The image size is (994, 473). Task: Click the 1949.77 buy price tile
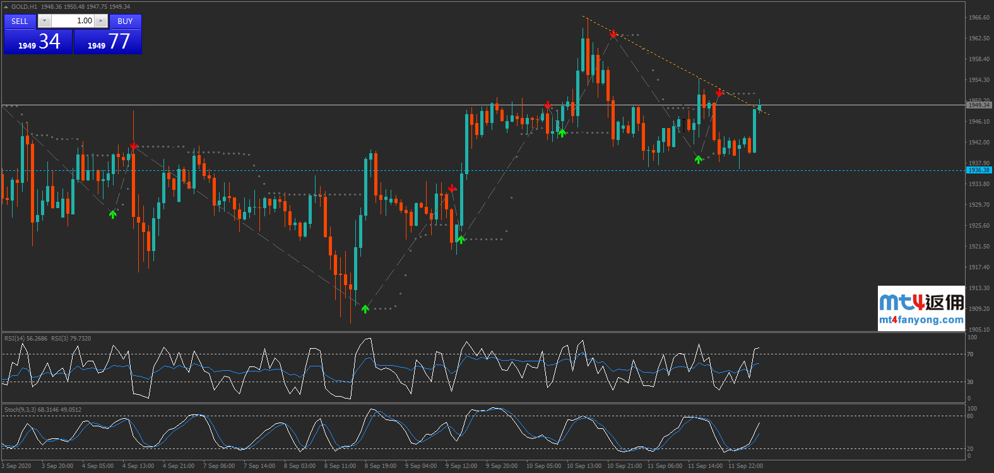tap(108, 42)
